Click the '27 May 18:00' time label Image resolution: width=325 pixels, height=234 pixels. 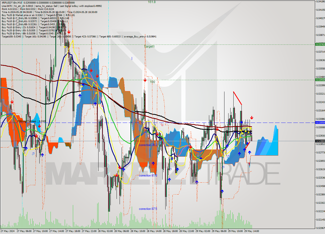(73, 231)
